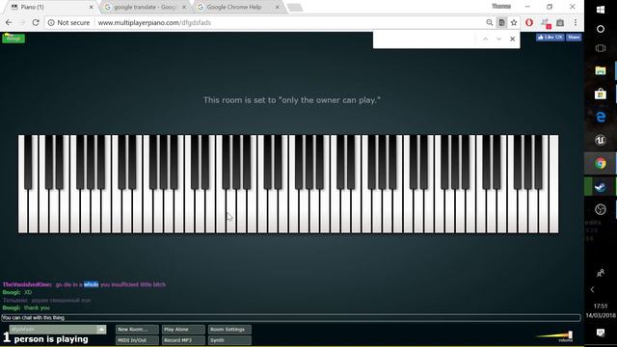Click the Facebook Share button
The height and width of the screenshot is (347, 617).
(574, 37)
